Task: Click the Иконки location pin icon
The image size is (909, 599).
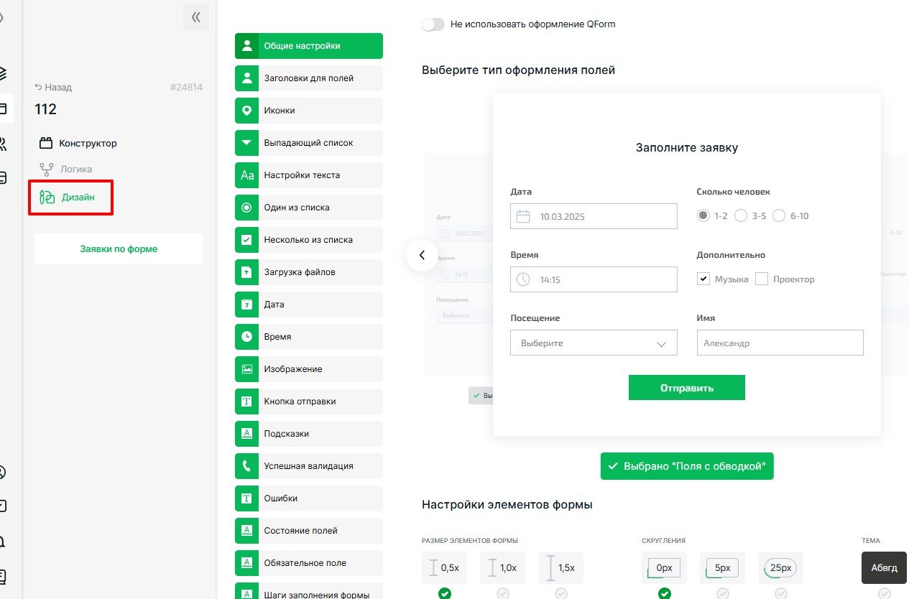Action: pos(246,111)
